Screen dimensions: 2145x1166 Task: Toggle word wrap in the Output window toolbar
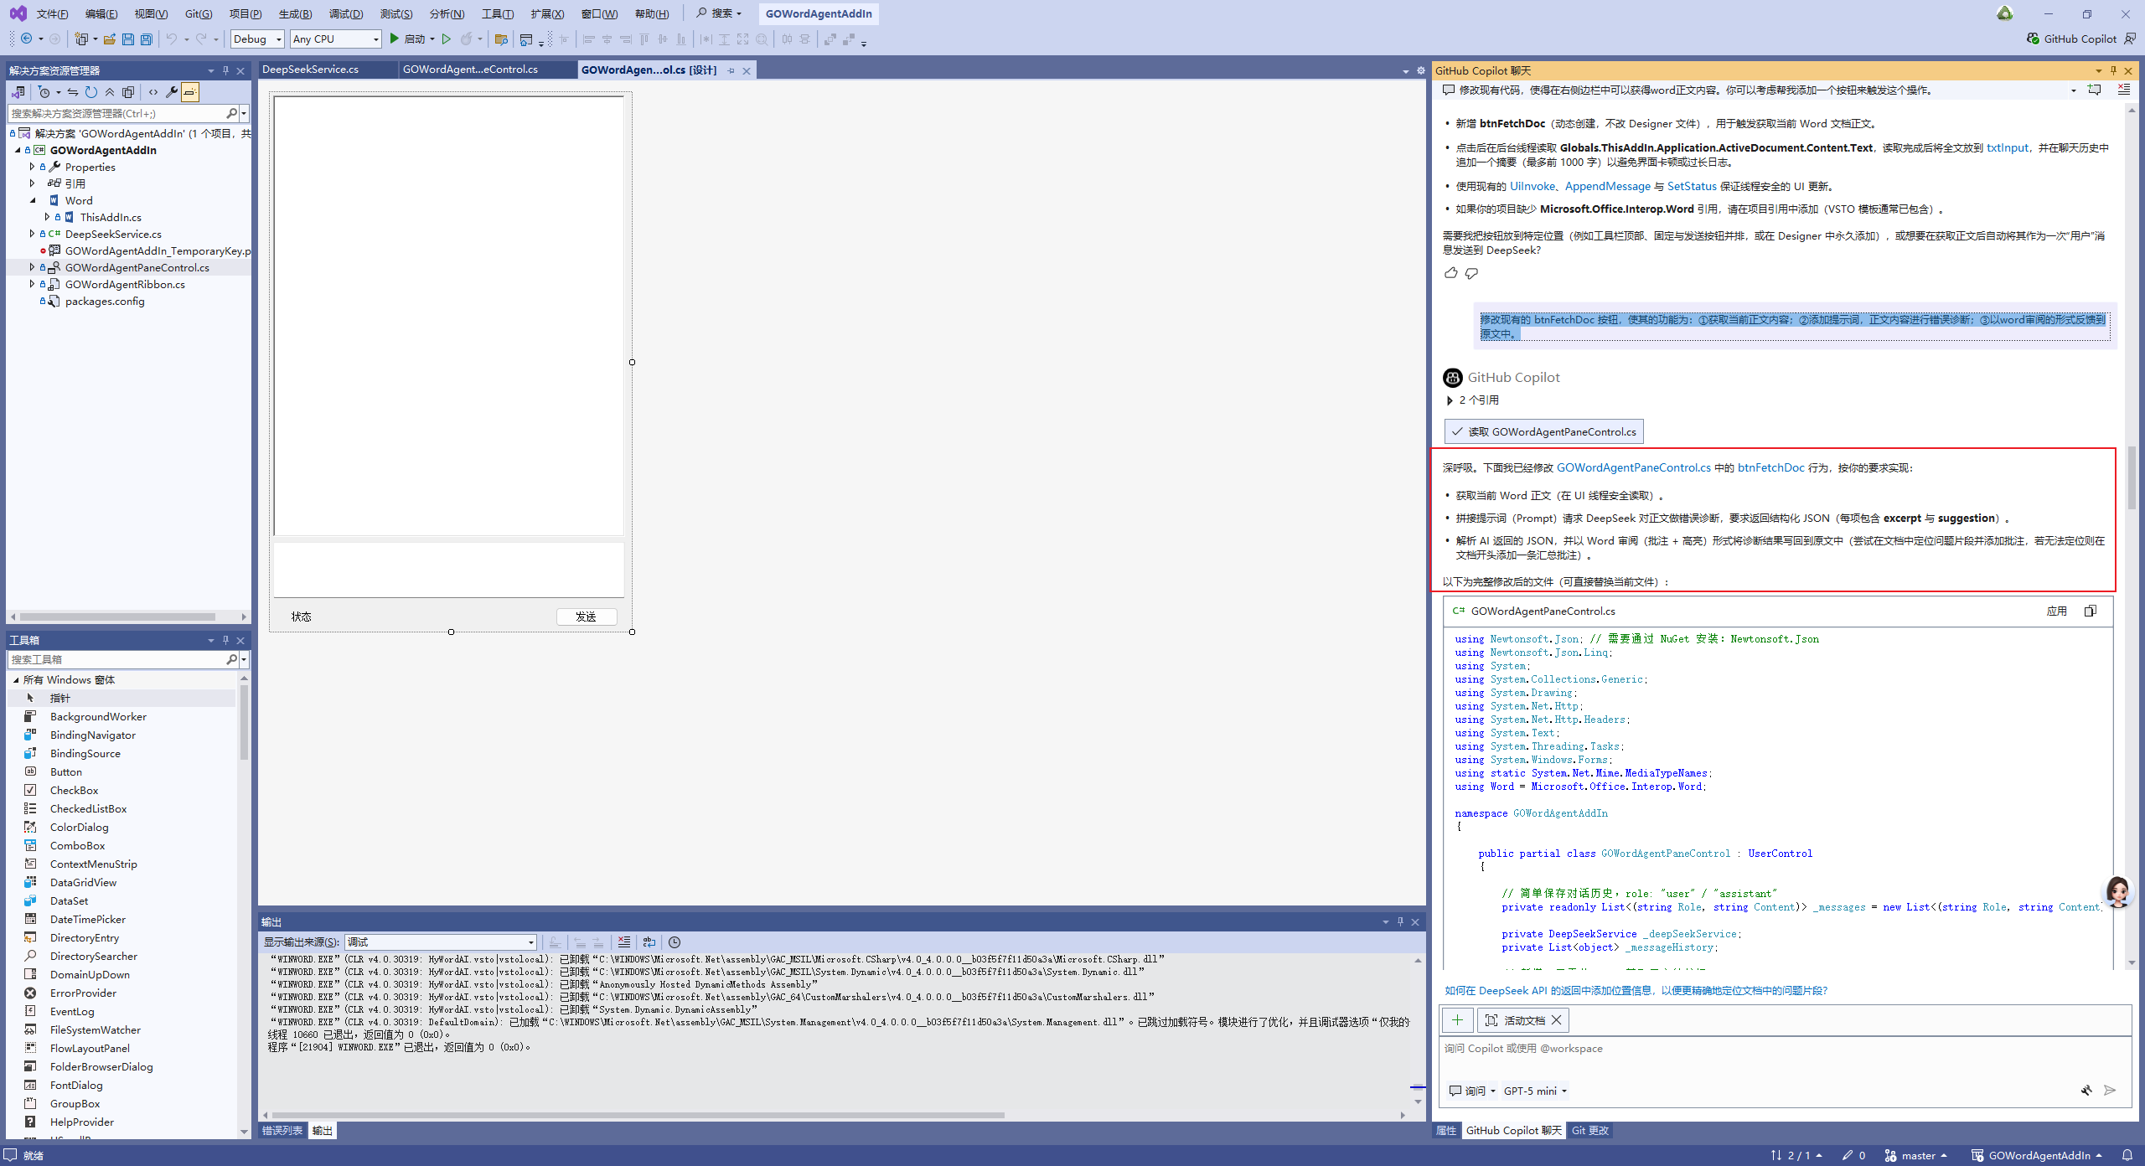(649, 942)
